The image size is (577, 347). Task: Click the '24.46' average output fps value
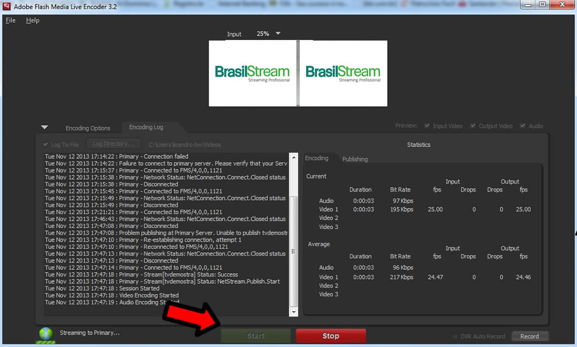click(523, 277)
